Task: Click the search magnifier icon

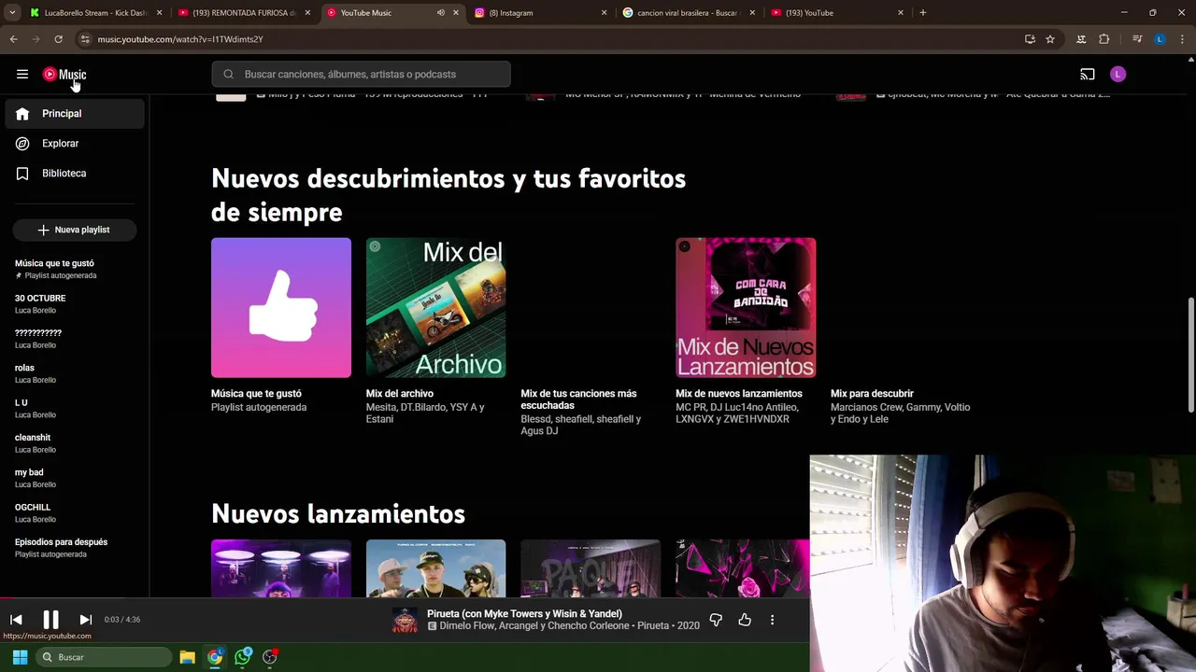Action: (x=228, y=75)
